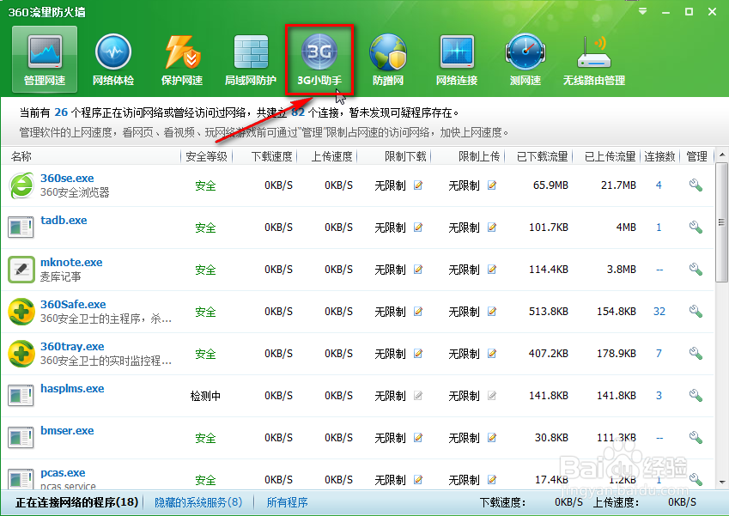Switch to 隐藏的系统服务(8) tab
Image resolution: width=729 pixels, height=516 pixels.
[x=198, y=502]
